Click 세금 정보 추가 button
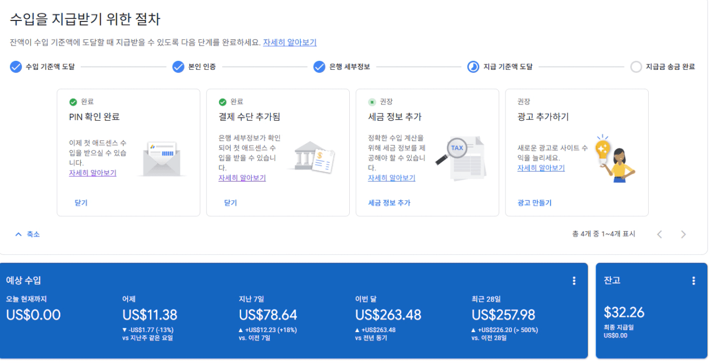This screenshot has height=363, width=709. pos(389,202)
